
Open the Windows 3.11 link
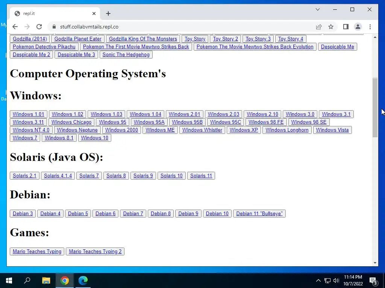click(28, 122)
